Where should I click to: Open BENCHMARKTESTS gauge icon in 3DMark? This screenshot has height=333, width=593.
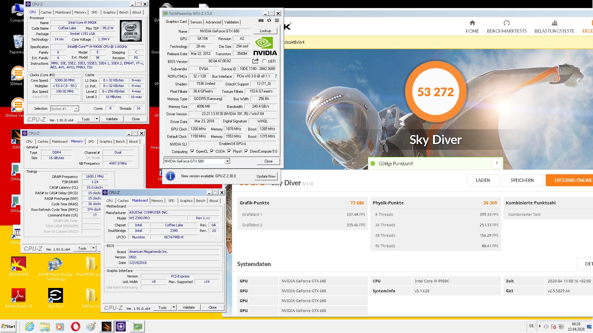507,23
